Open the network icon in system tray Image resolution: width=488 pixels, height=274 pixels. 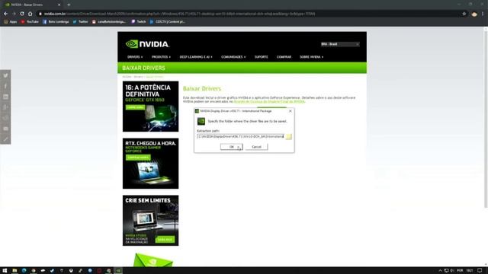(x=446, y=271)
